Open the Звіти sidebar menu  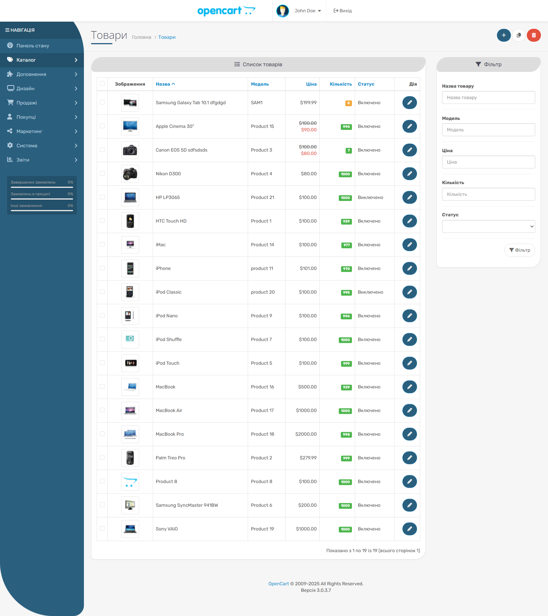[42, 160]
